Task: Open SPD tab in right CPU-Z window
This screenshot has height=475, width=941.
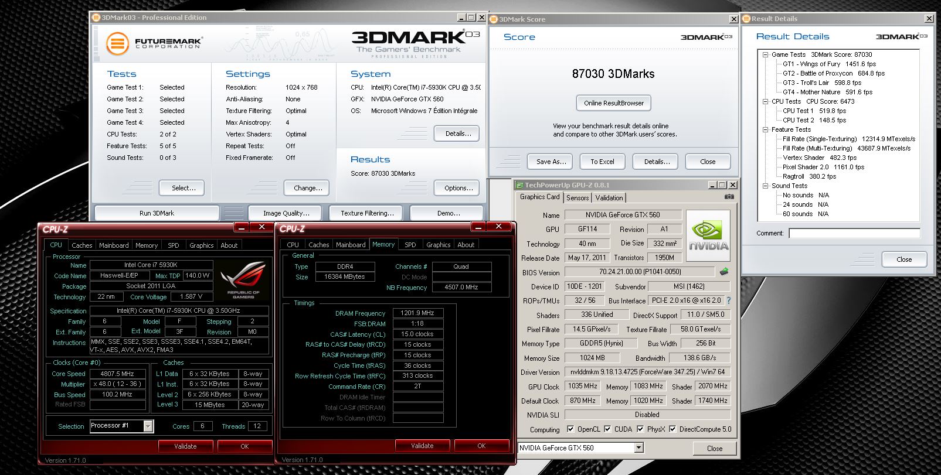Action: (x=410, y=245)
